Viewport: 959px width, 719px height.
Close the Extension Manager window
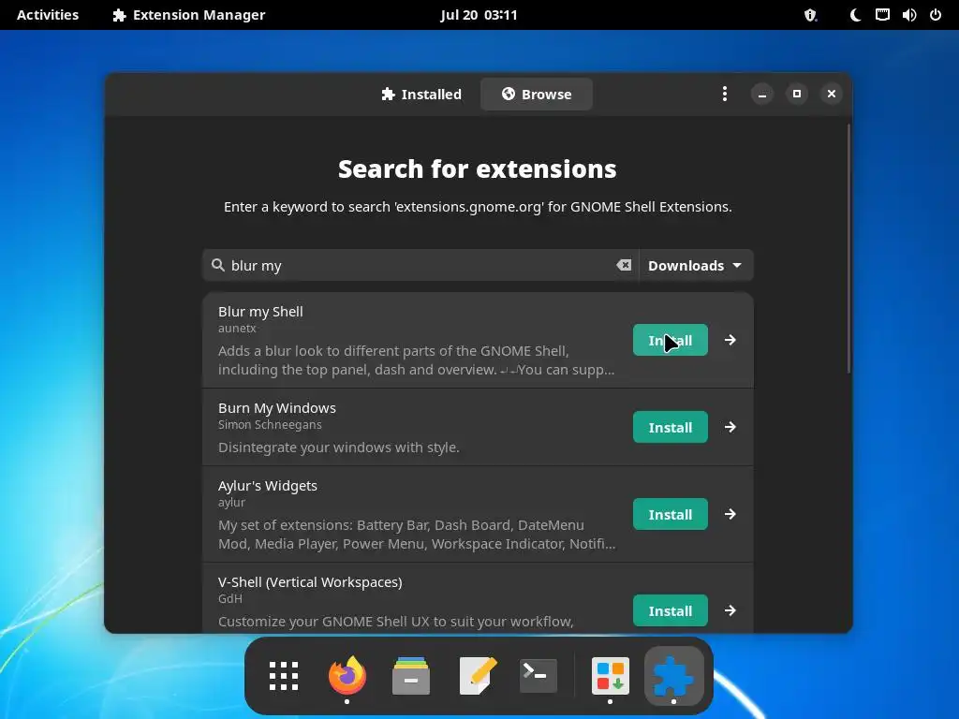pos(832,94)
